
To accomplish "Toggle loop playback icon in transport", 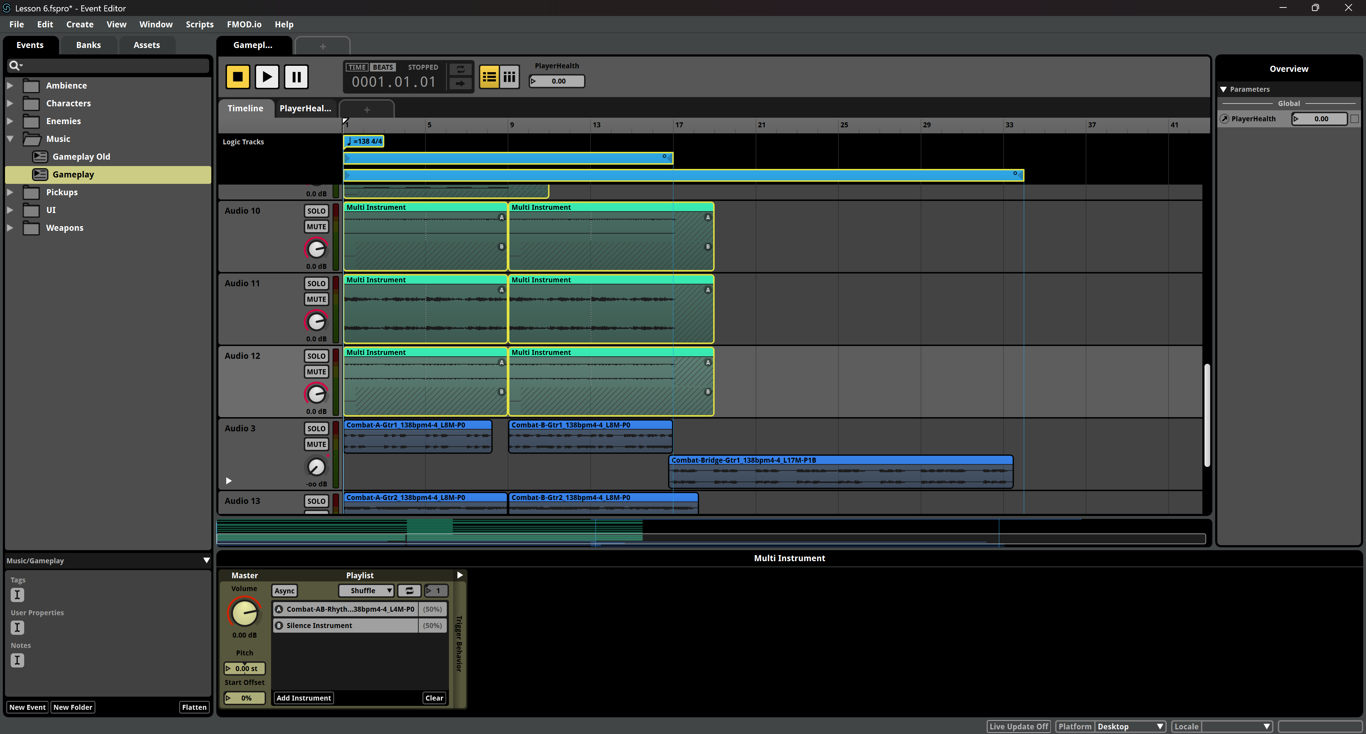I will coord(460,69).
